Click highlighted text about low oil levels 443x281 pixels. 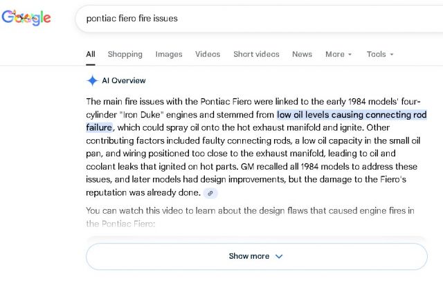tap(351, 115)
